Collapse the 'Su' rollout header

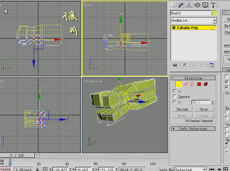point(226,70)
